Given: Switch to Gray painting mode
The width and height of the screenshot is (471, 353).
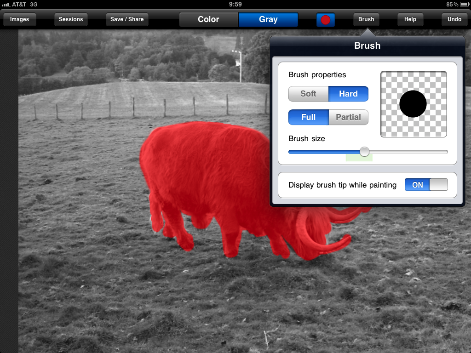Looking at the screenshot, I should pyautogui.click(x=268, y=20).
